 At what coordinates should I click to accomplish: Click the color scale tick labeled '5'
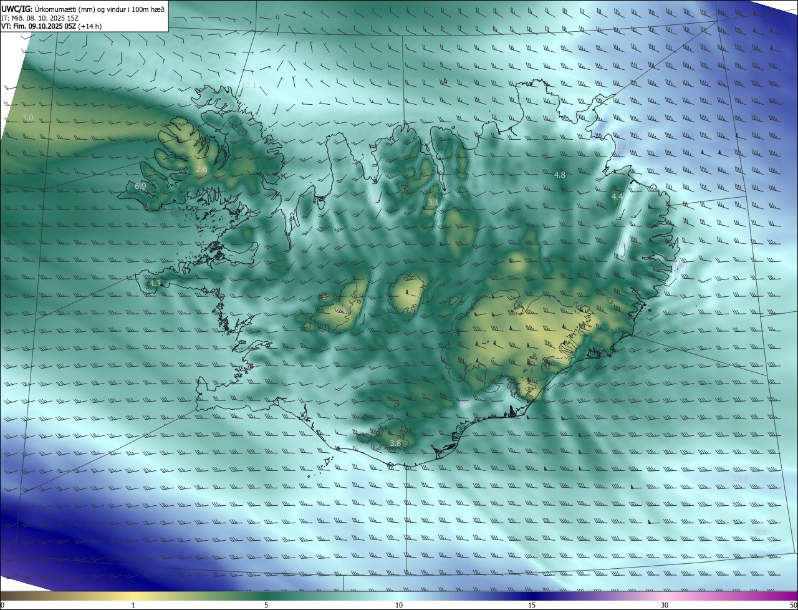click(x=266, y=605)
